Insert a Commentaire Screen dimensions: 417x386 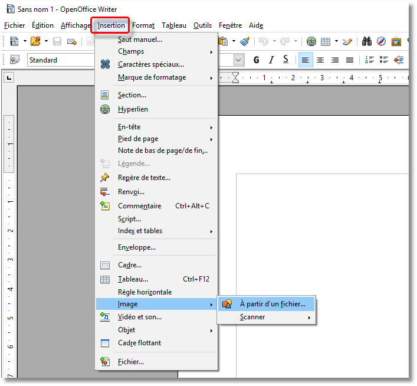point(157,206)
